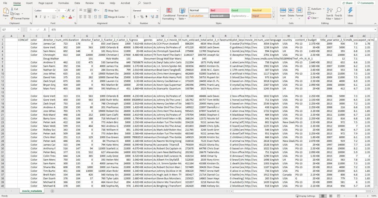Apply comma style format
Screen dimensions: 378x198
tap(146, 17)
